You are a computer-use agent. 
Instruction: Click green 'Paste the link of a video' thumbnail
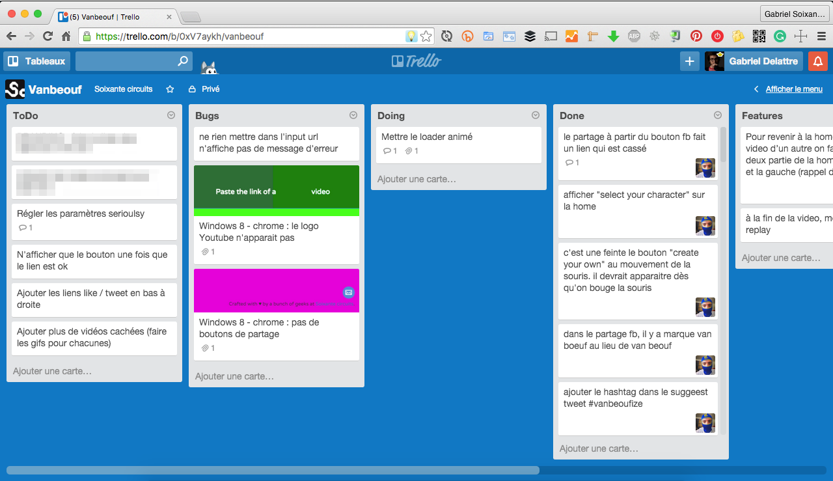click(277, 191)
